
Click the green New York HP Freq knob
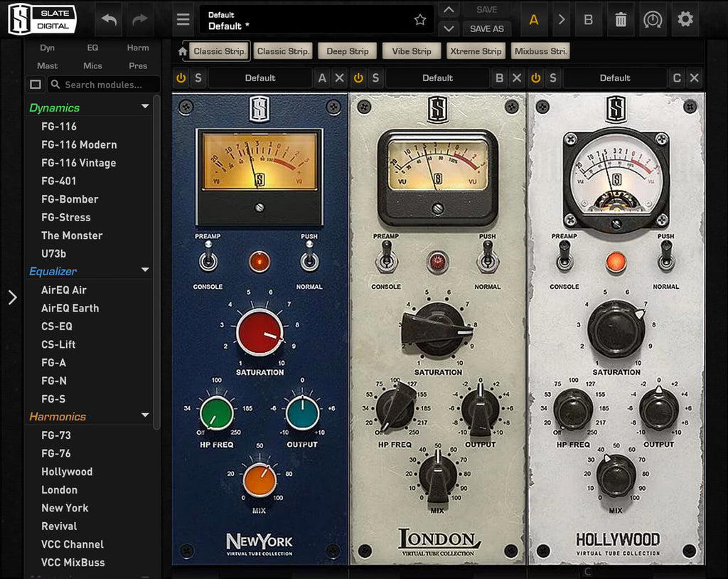coord(216,413)
